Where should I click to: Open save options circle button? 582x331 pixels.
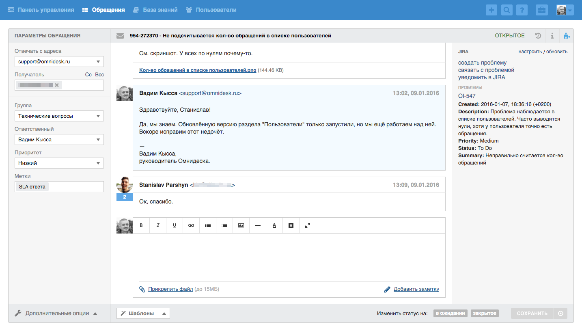point(561,314)
